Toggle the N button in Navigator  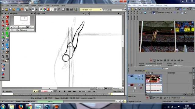(x=12, y=27)
